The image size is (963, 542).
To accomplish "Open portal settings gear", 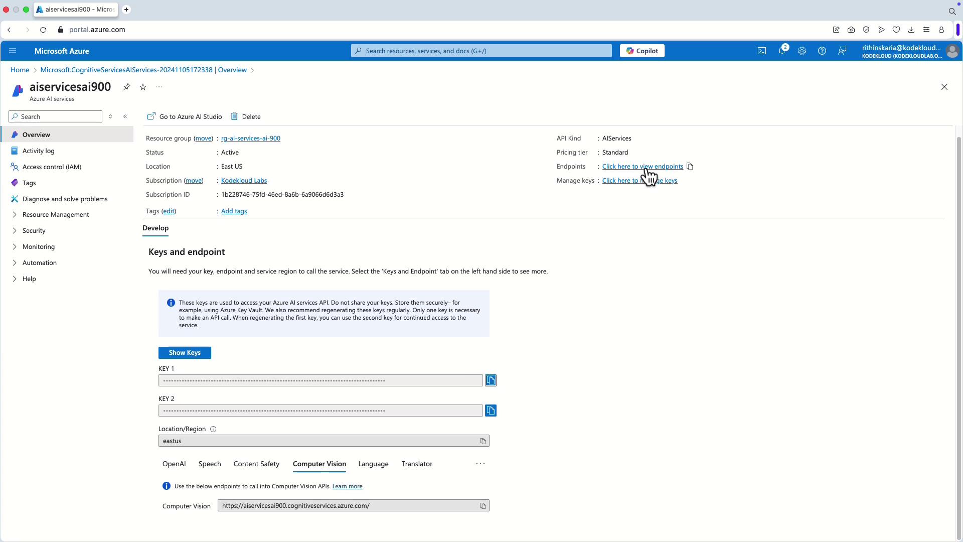I will (x=801, y=51).
